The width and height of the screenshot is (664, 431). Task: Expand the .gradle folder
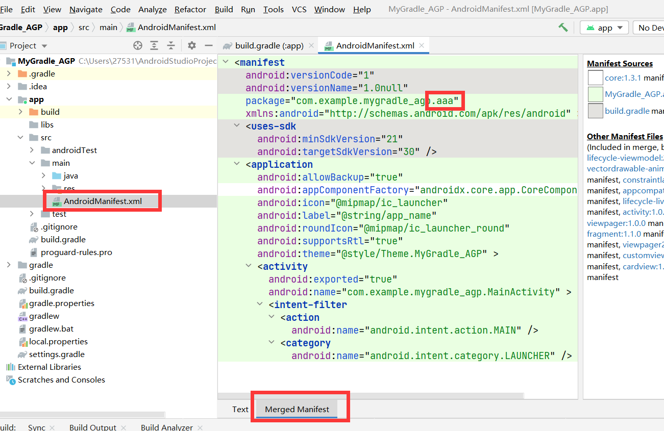[x=9, y=73]
